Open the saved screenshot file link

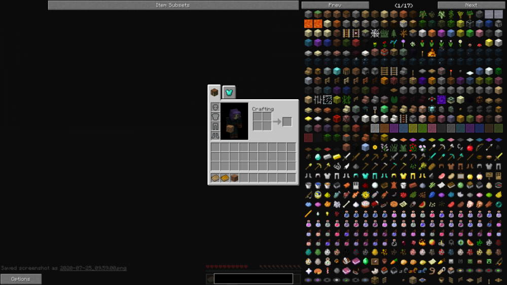tap(93, 268)
